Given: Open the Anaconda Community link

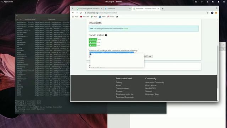Looking at the screenshot, I should pos(155,82).
